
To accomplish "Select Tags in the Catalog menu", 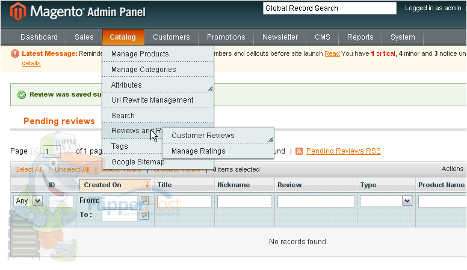I will (x=132, y=146).
